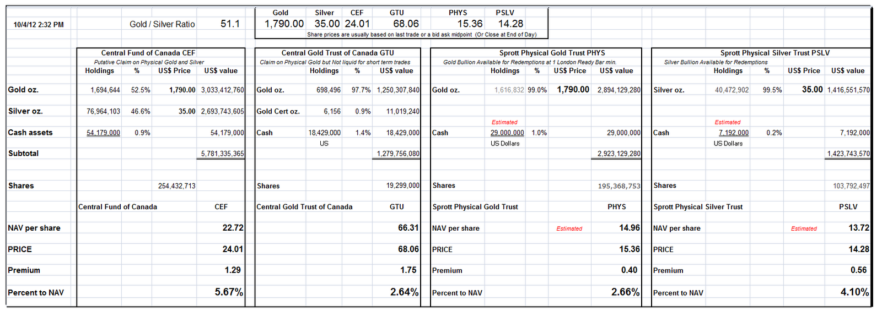Select PSLV subtotal 1,423,743,570

click(848, 154)
